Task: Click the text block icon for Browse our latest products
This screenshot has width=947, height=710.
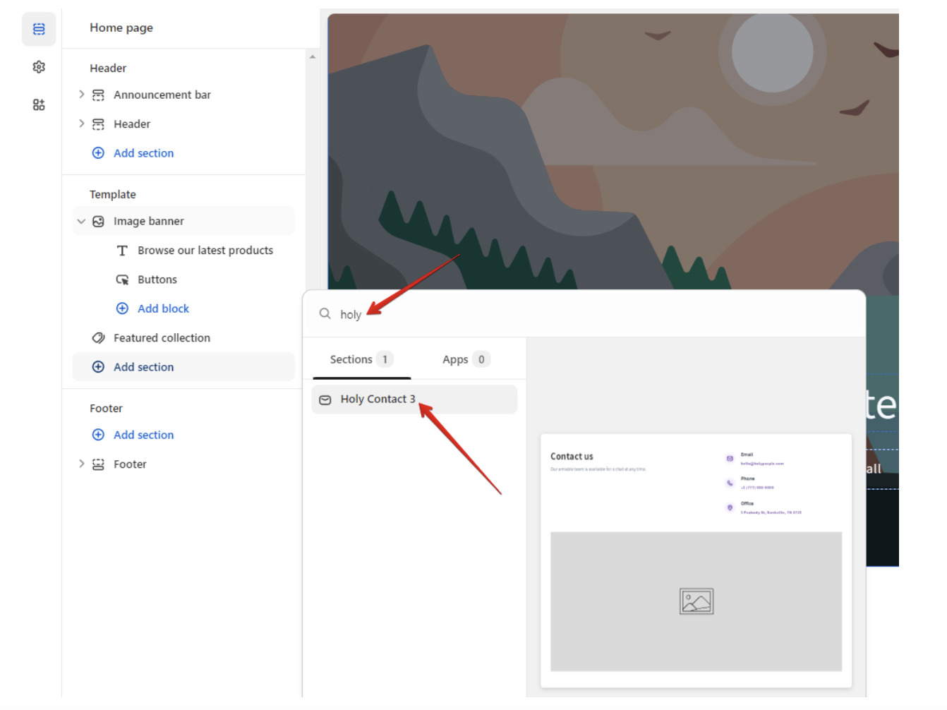Action: click(122, 251)
